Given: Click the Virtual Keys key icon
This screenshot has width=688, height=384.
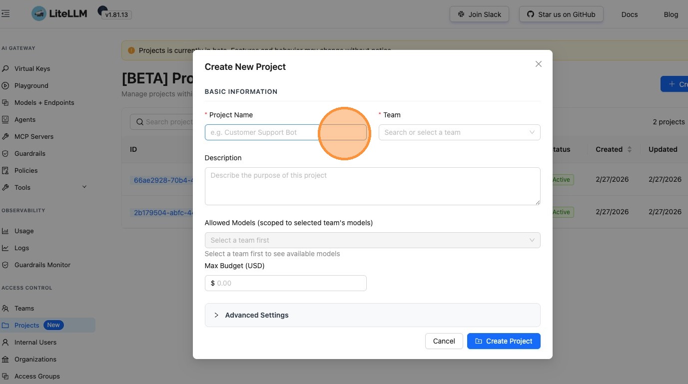Looking at the screenshot, I should click(x=5, y=68).
